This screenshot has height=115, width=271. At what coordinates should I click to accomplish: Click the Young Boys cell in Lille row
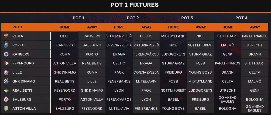200,72
